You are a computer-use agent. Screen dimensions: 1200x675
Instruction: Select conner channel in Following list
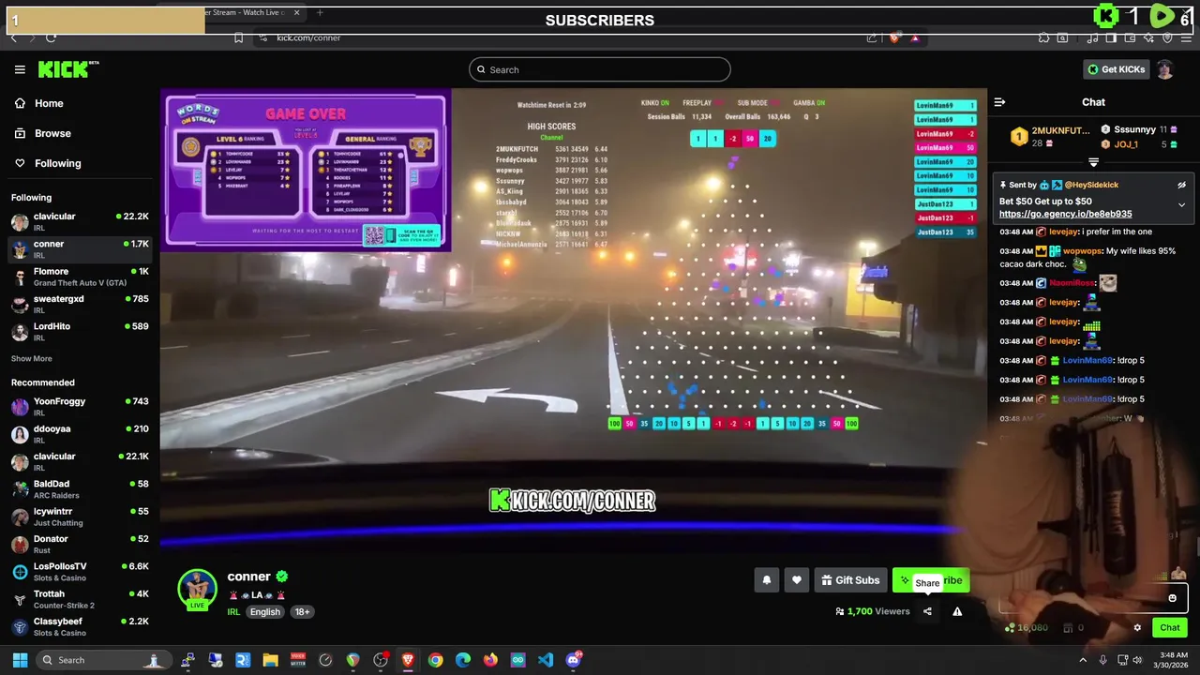80,249
